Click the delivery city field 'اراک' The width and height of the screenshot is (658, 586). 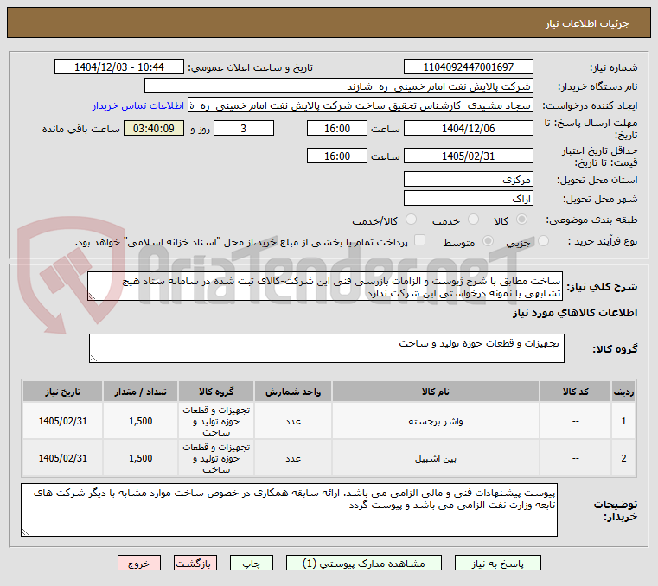(x=469, y=199)
